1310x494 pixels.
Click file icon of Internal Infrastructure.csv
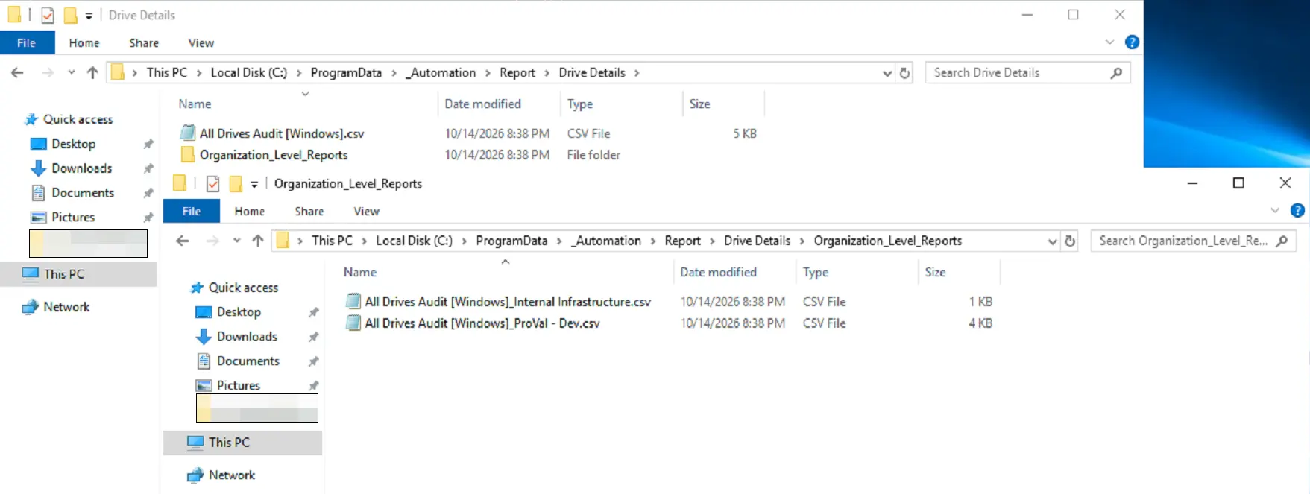coord(353,302)
